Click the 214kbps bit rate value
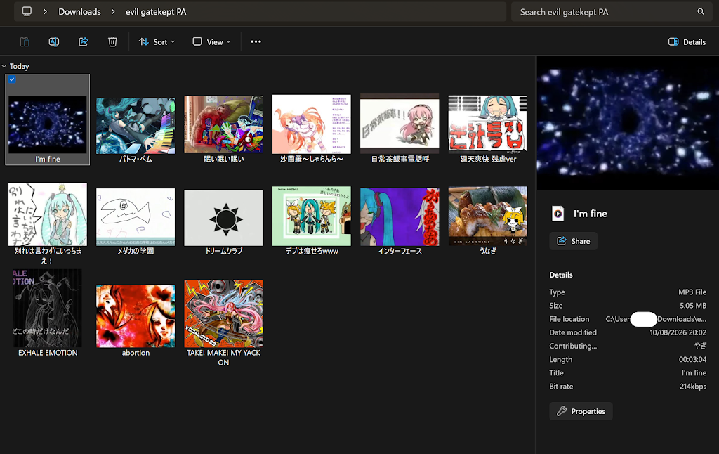The image size is (719, 454). point(693,387)
